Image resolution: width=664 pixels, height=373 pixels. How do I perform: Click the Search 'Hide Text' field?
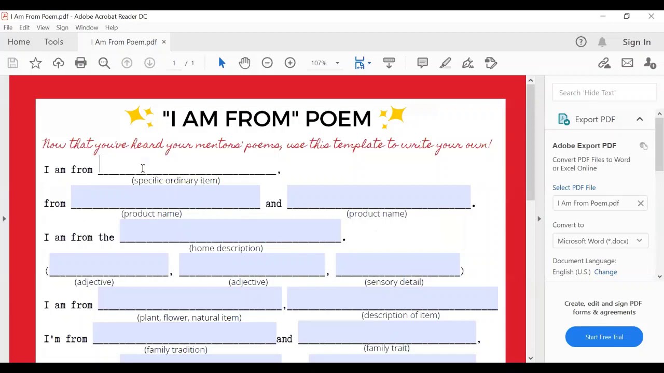pos(604,93)
